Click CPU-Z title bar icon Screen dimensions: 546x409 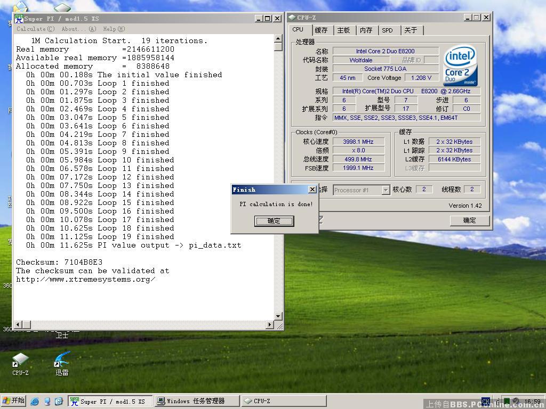pos(292,18)
